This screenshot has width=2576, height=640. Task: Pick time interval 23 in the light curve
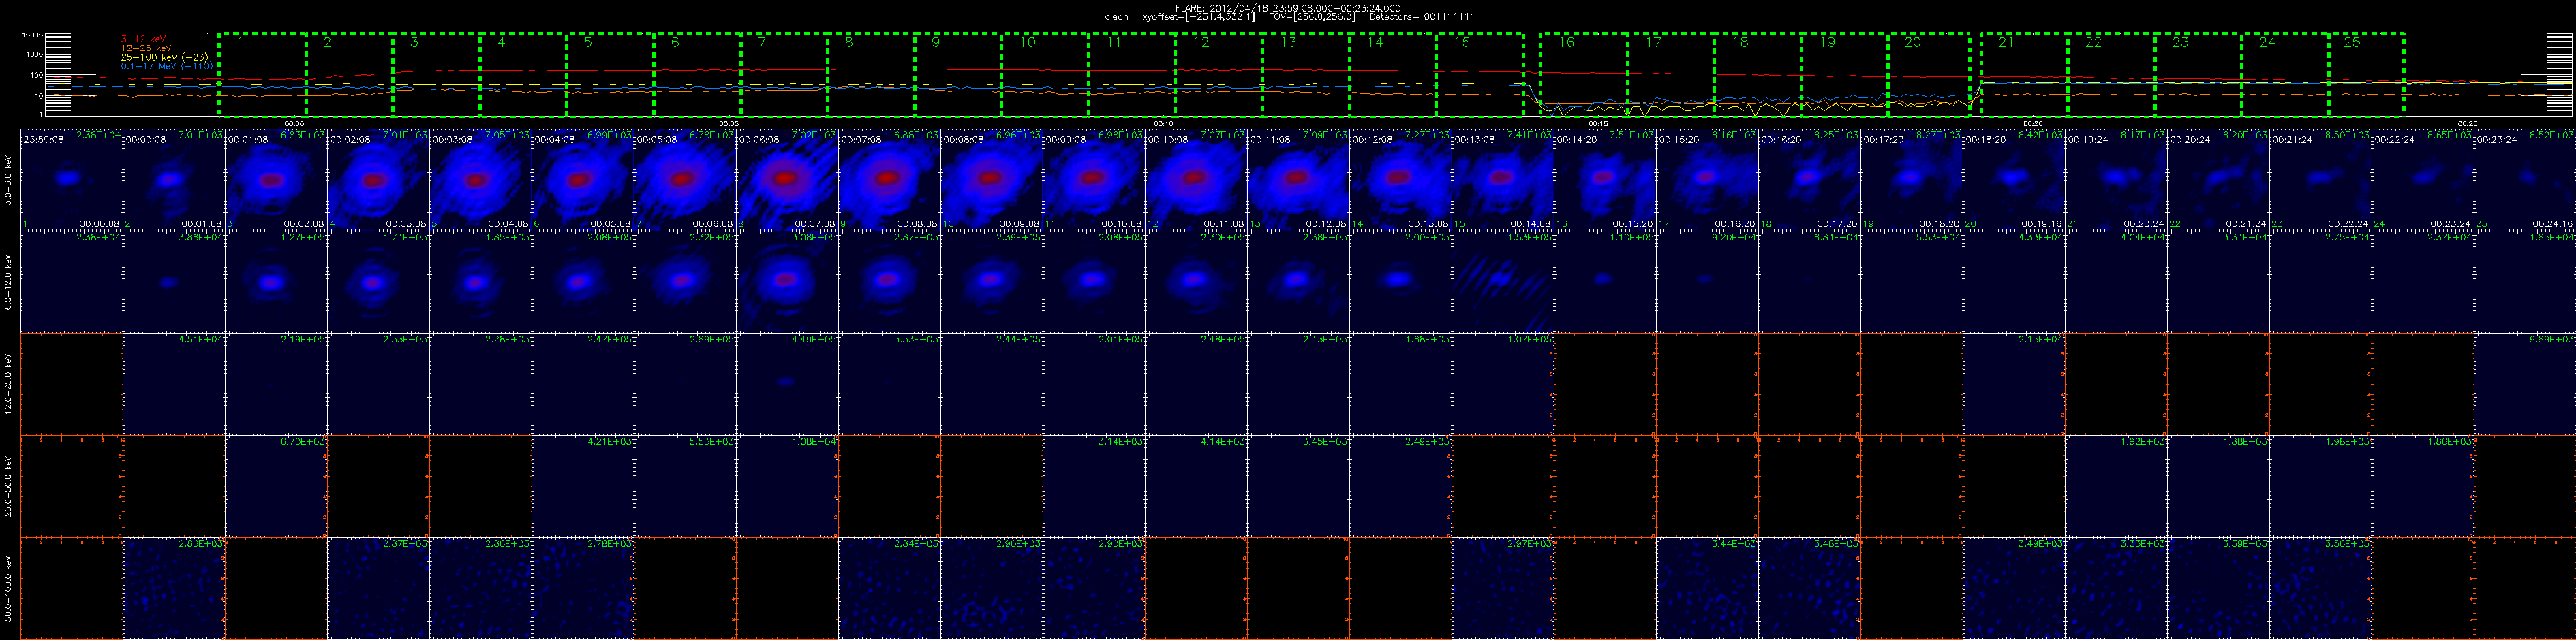pos(2198,75)
